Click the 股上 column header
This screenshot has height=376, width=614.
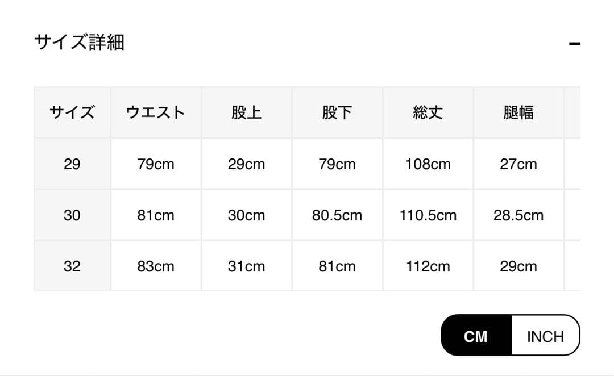[246, 112]
